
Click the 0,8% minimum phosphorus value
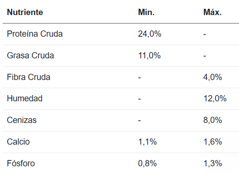(x=147, y=163)
